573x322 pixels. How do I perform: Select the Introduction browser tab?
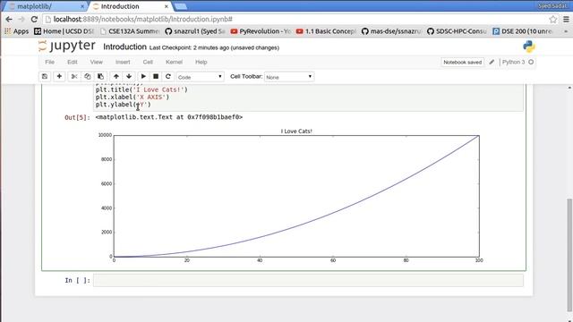pyautogui.click(x=130, y=6)
